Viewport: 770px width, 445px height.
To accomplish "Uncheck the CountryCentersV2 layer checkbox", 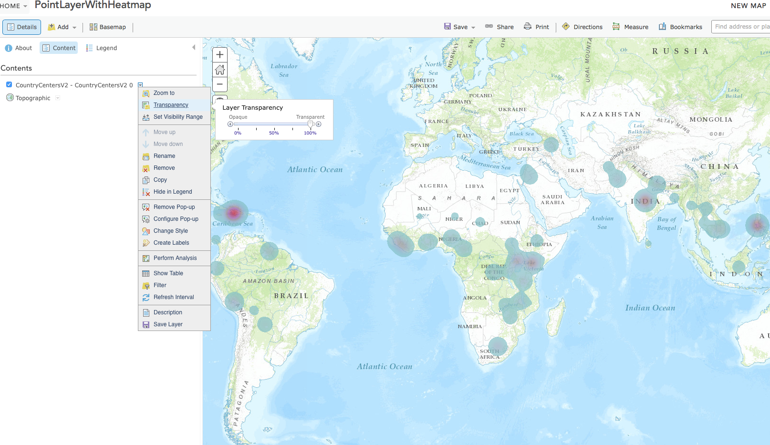I will (9, 84).
